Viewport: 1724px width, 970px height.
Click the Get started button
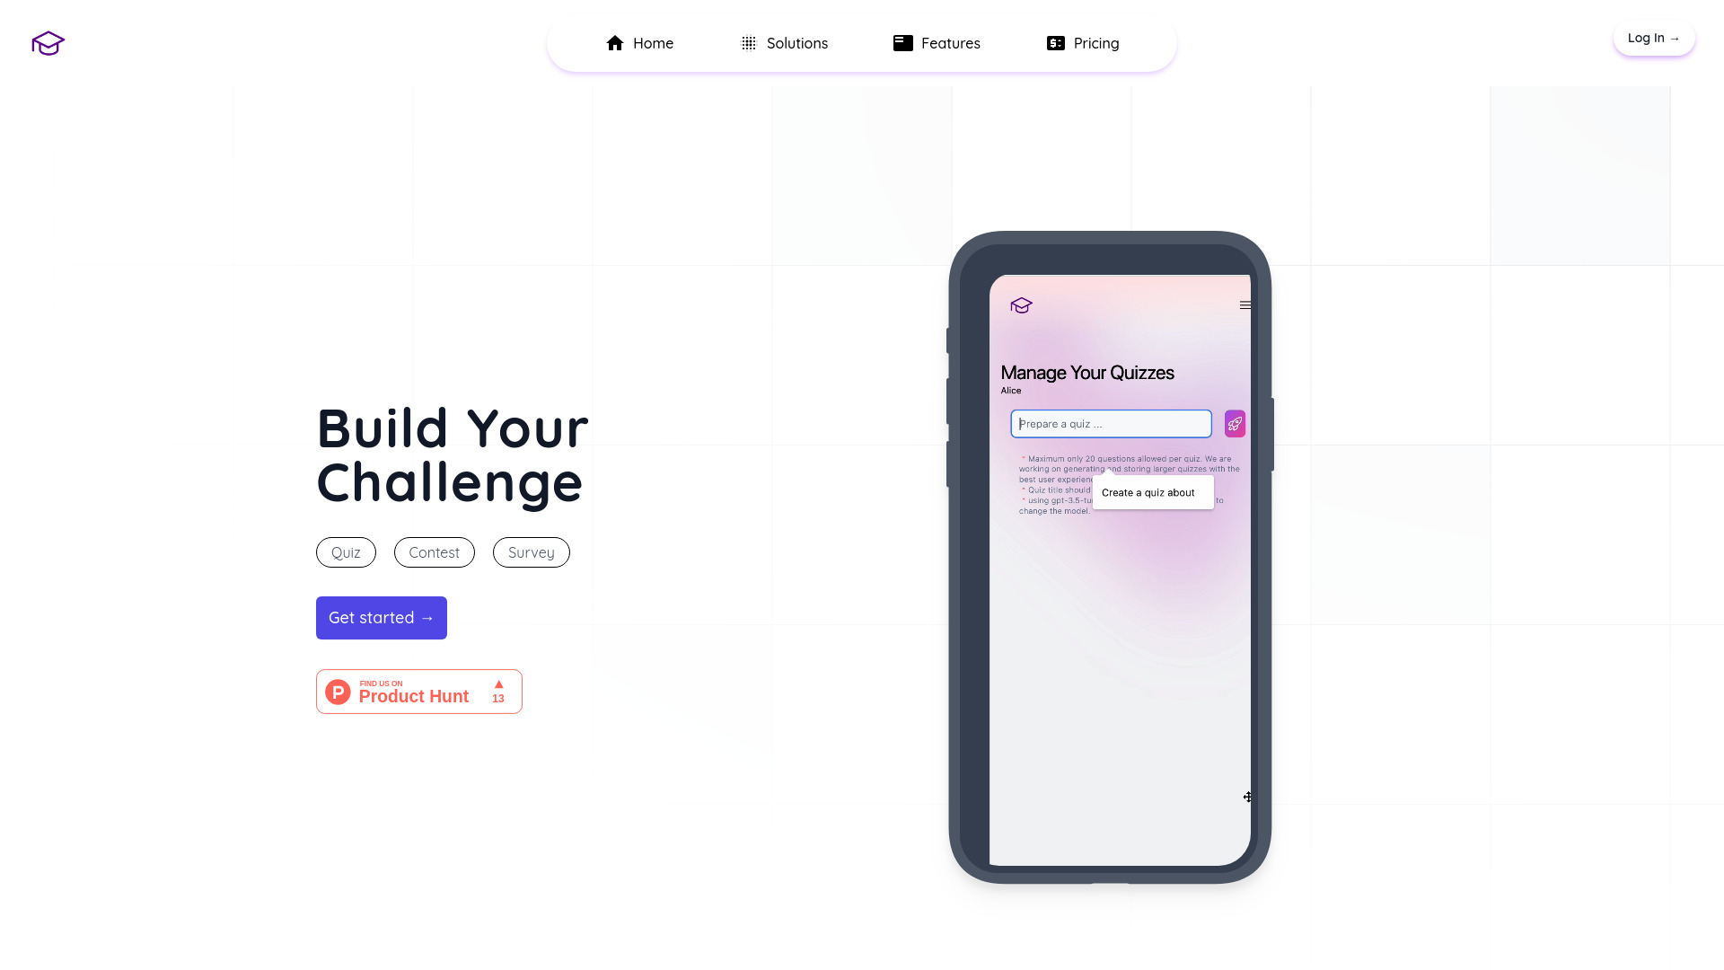pyautogui.click(x=382, y=617)
